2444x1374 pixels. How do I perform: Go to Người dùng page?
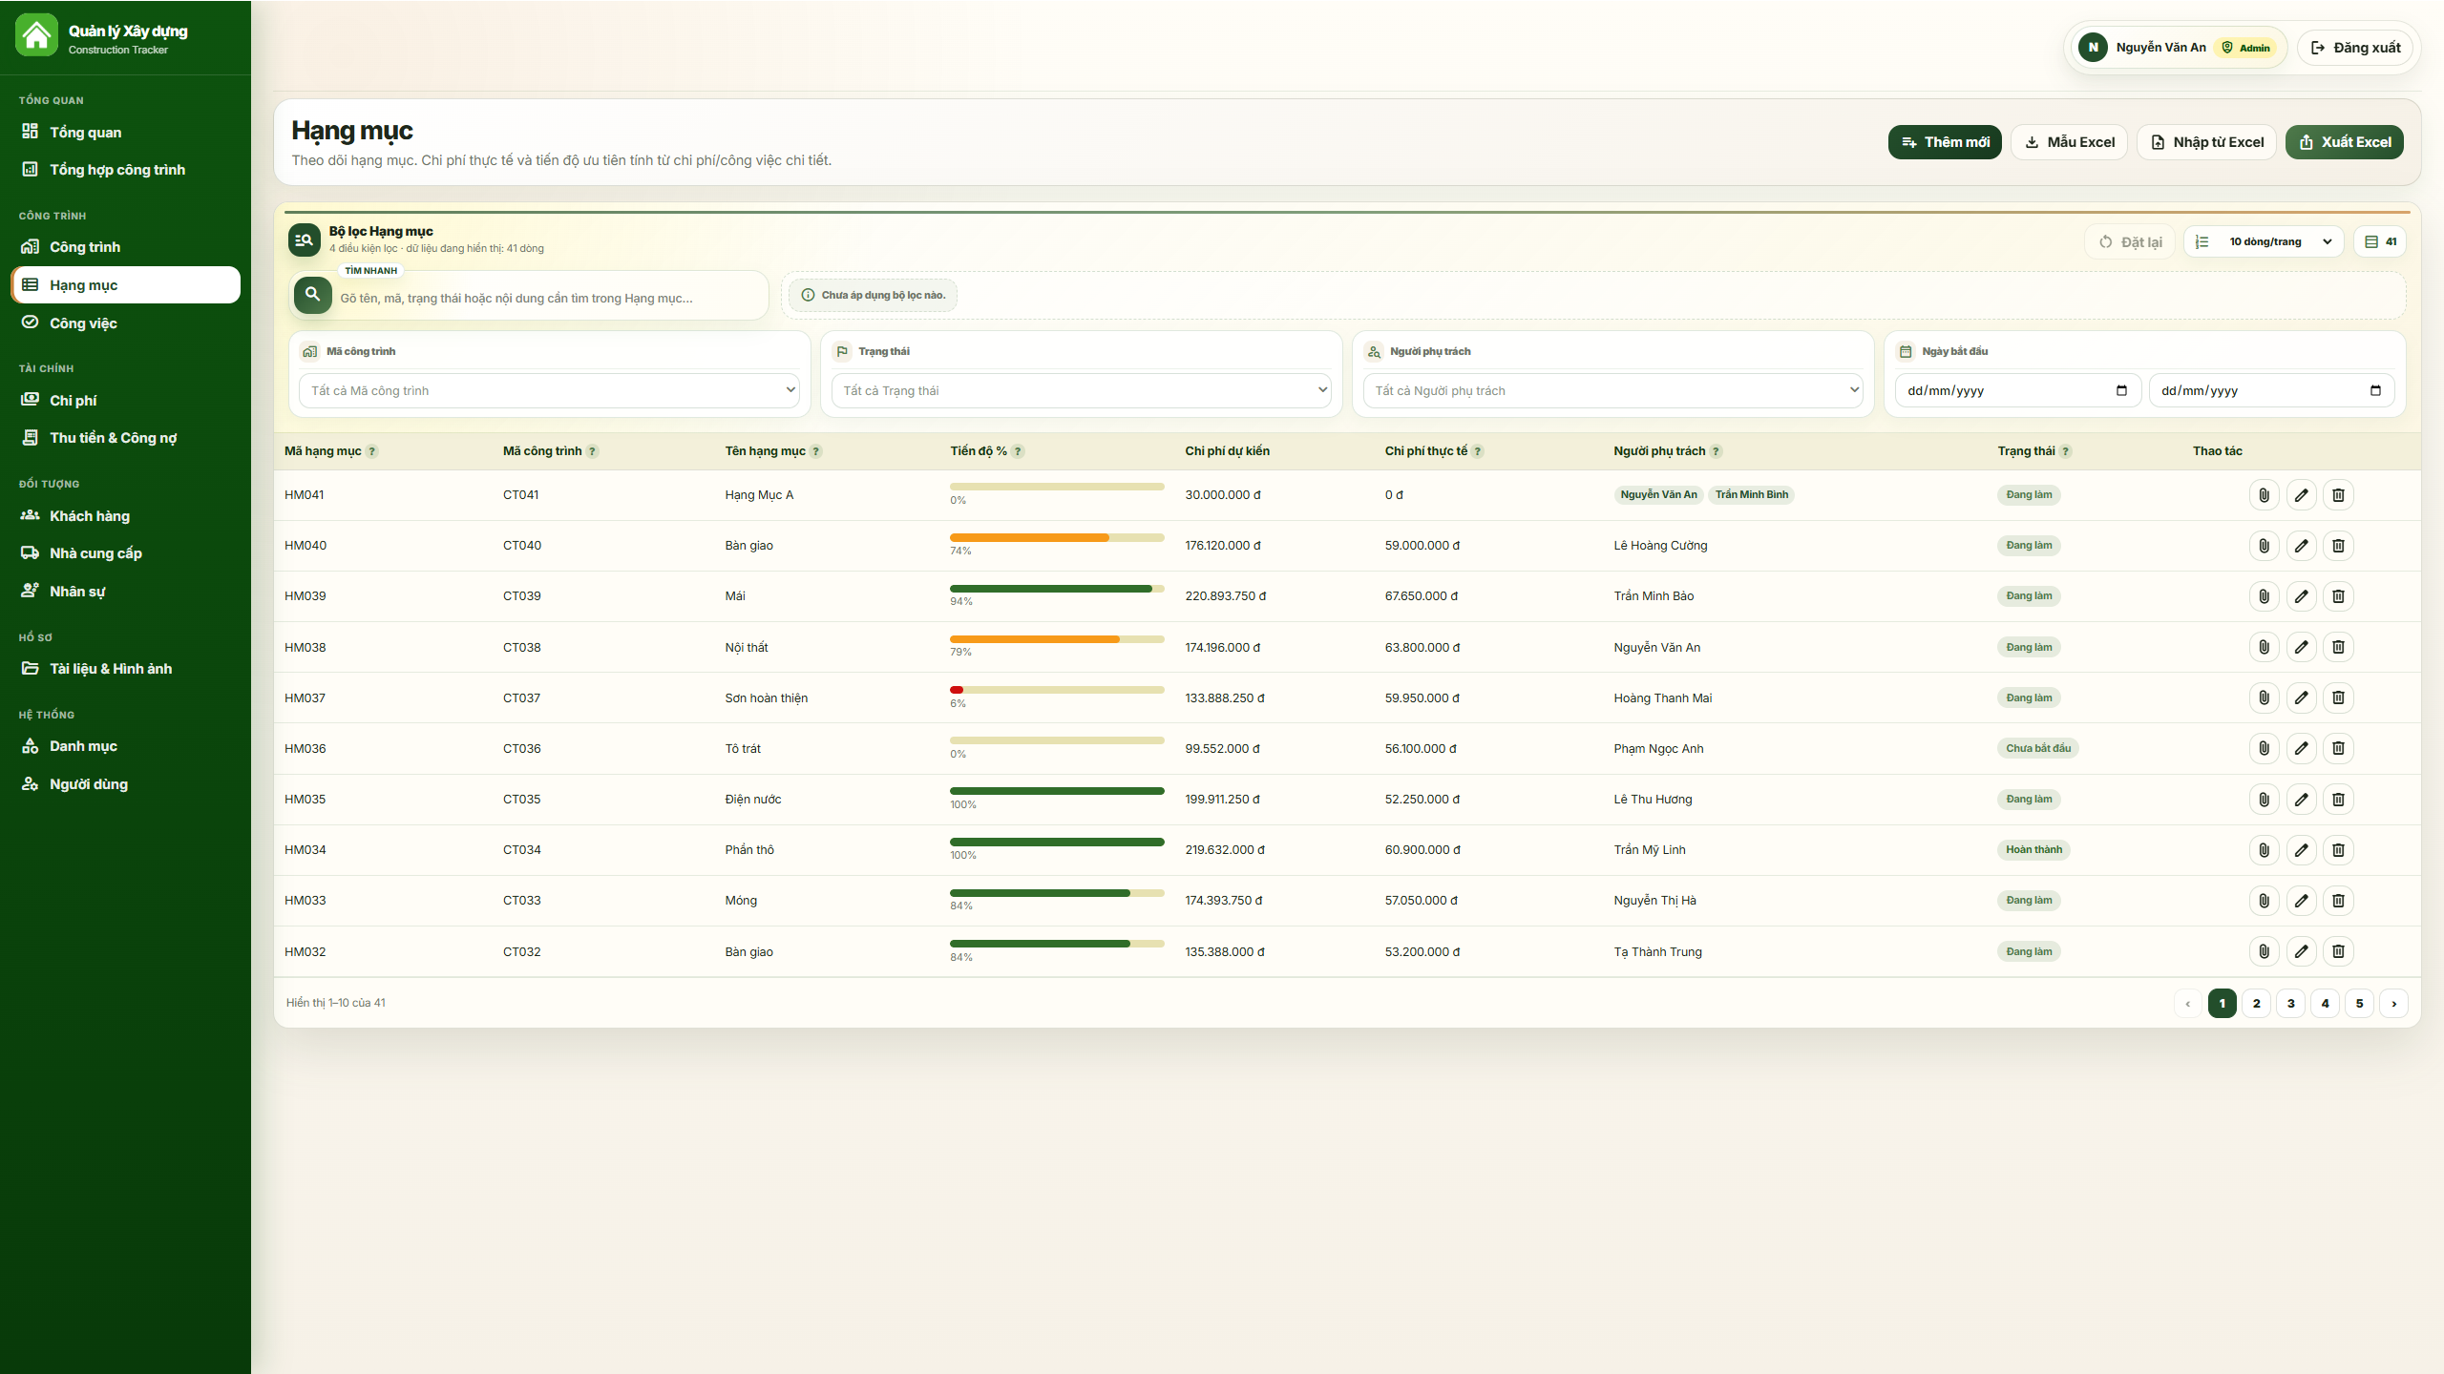(x=125, y=784)
